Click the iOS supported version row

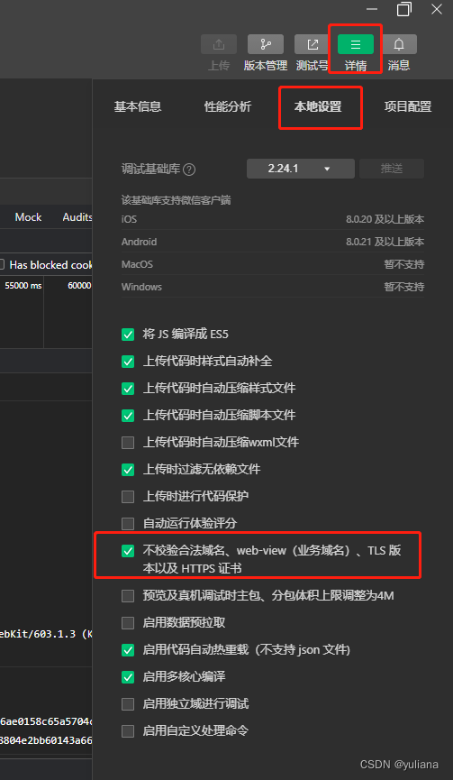(x=273, y=219)
